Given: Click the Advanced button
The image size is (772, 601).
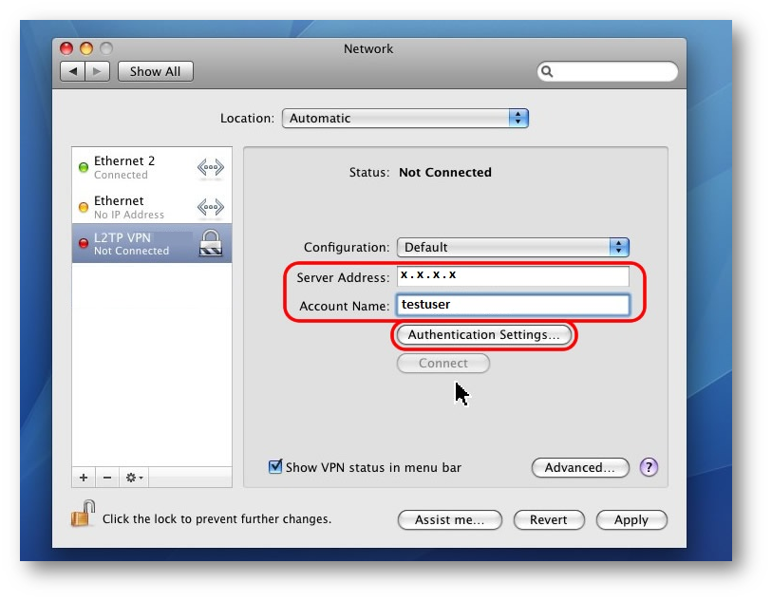Looking at the screenshot, I should click(580, 467).
